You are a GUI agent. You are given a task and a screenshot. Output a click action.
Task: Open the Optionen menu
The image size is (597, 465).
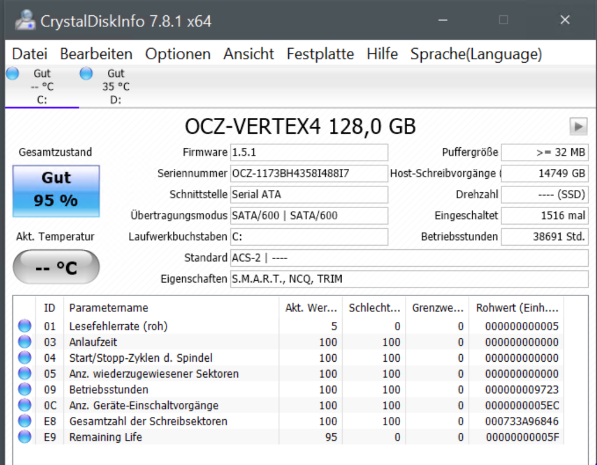[x=178, y=54]
